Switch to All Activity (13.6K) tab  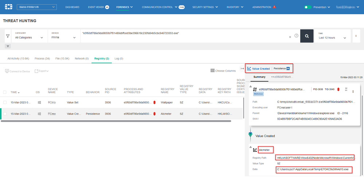18,59
